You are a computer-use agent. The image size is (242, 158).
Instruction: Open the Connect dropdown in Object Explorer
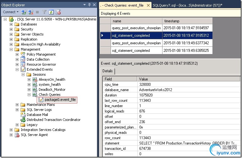(x=10, y=12)
